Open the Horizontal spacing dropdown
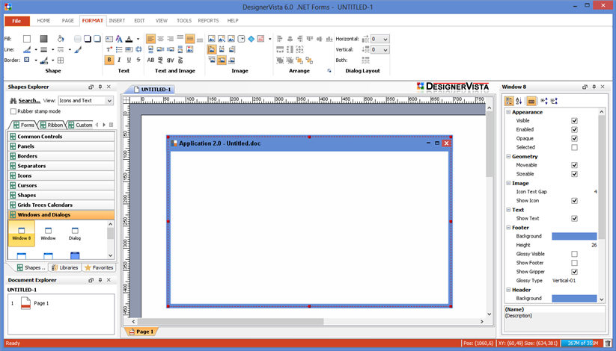Image resolution: width=616 pixels, height=351 pixels. [x=385, y=40]
